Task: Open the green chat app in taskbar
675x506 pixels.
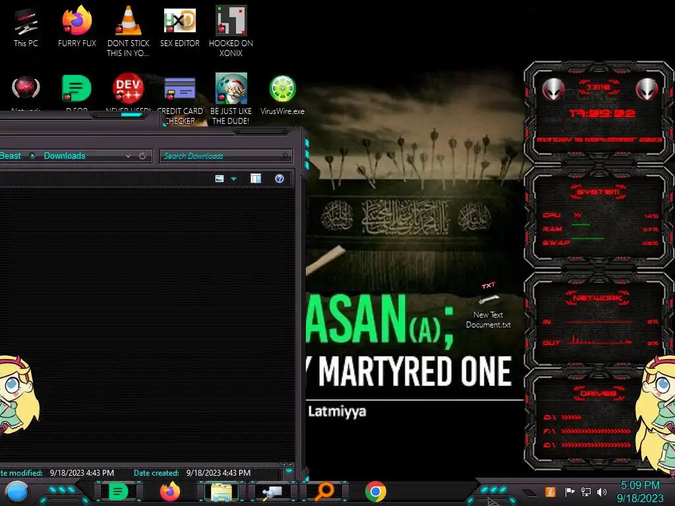Action: pos(118,492)
